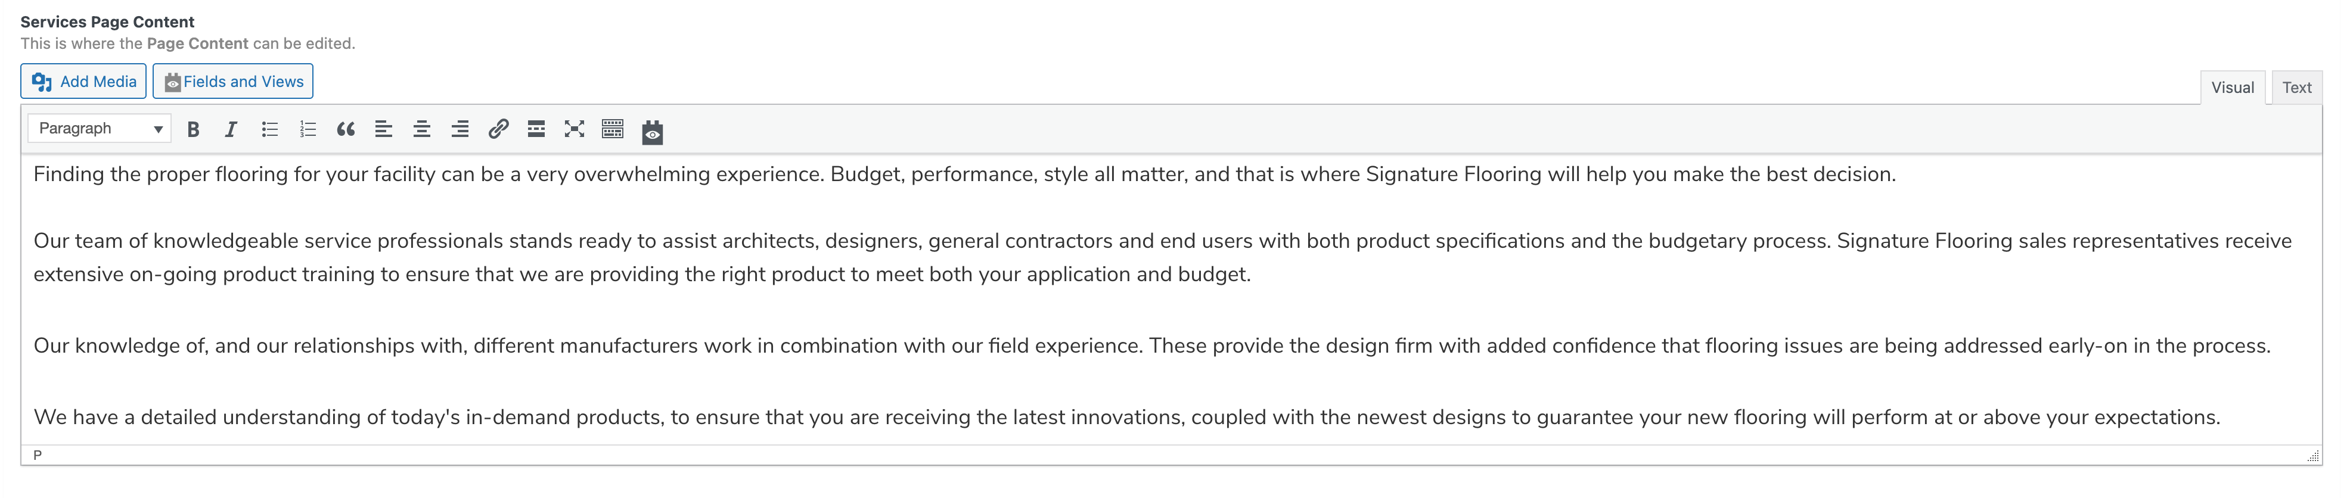
Task: Grab the editor resize handle corner
Action: (x=2313, y=455)
